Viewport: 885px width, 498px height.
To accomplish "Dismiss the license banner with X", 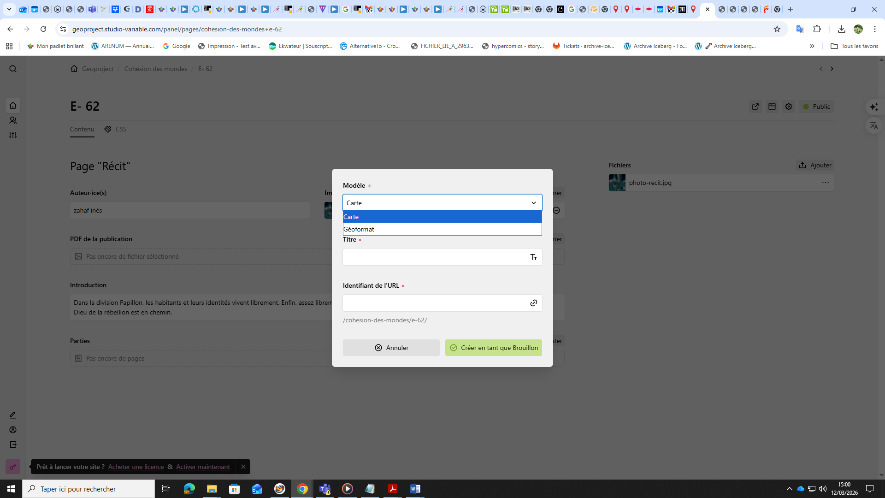I will click(x=243, y=467).
